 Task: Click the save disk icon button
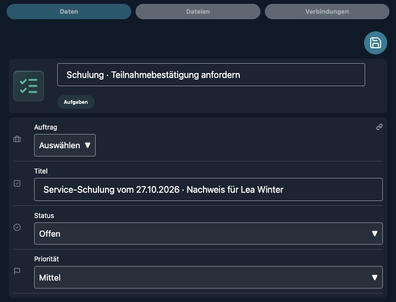tap(375, 43)
